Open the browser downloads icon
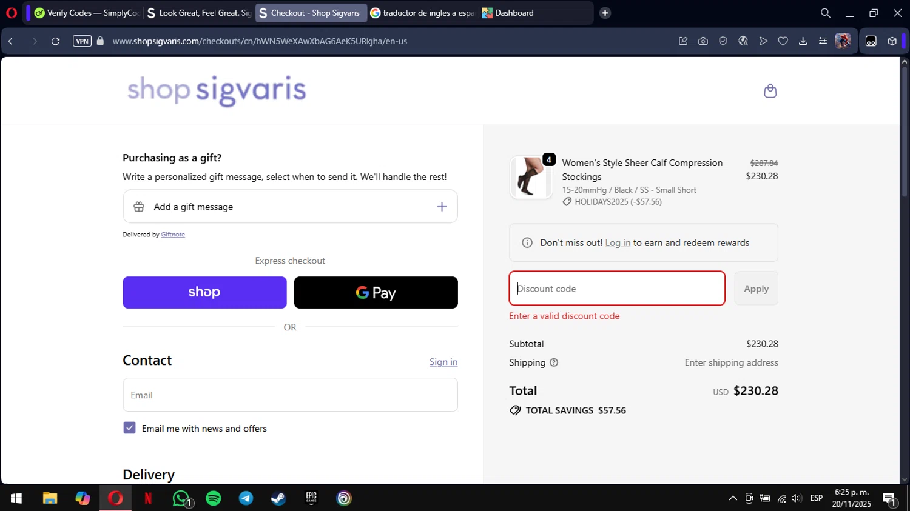This screenshot has height=511, width=910. (x=803, y=41)
